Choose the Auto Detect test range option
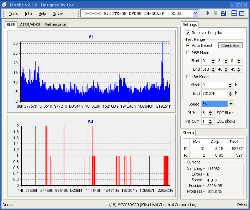This screenshot has height=210, width=250. [x=188, y=45]
